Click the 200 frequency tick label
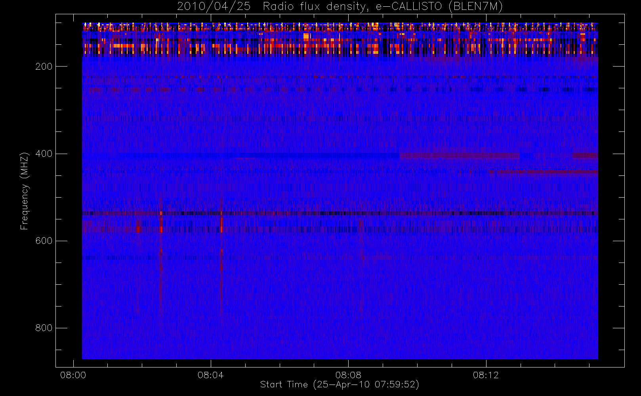Image resolution: width=641 pixels, height=396 pixels. pyautogui.click(x=44, y=67)
